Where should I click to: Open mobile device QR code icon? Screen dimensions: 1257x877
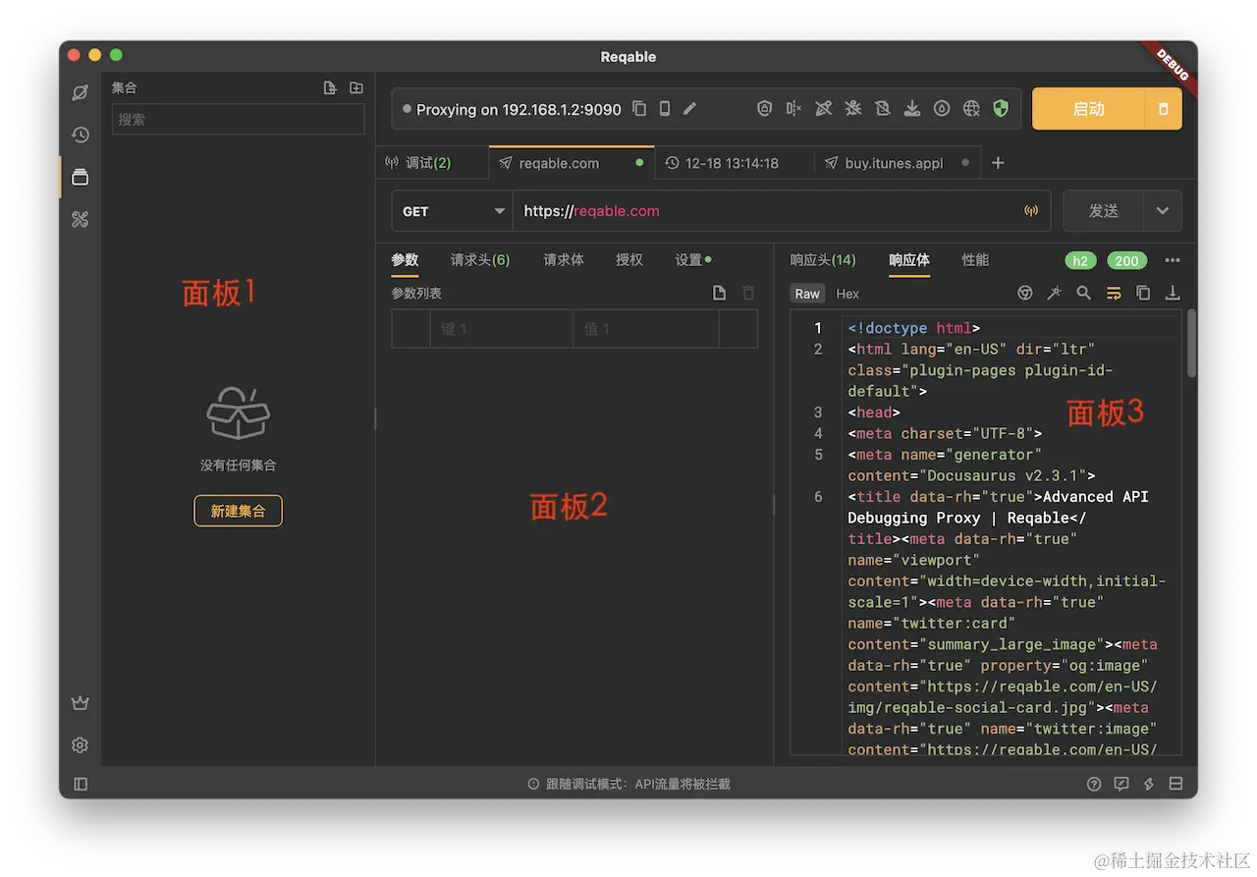coord(665,109)
